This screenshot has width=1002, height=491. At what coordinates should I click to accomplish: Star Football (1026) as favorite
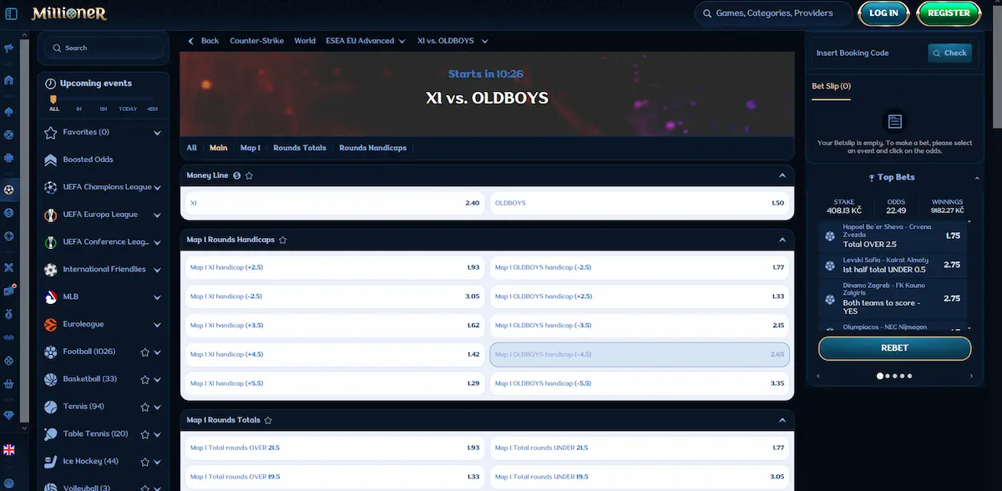pyautogui.click(x=144, y=352)
